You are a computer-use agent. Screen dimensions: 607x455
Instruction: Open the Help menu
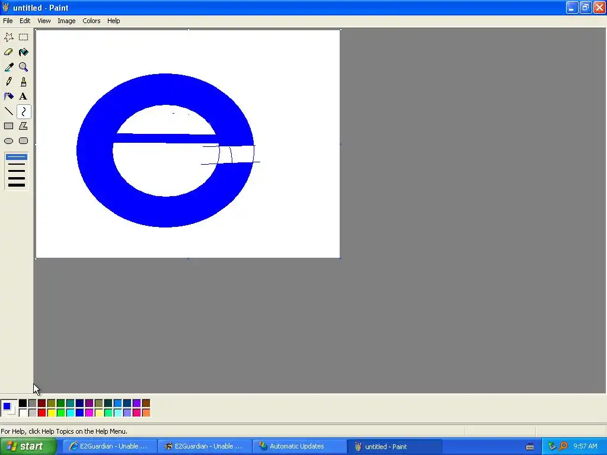pyautogui.click(x=113, y=21)
